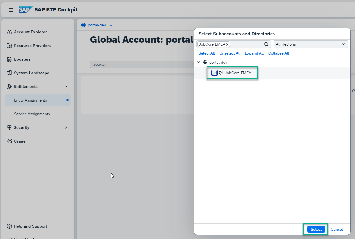This screenshot has height=239, width=355.
Task: Click the Boosters icon
Action: point(9,59)
